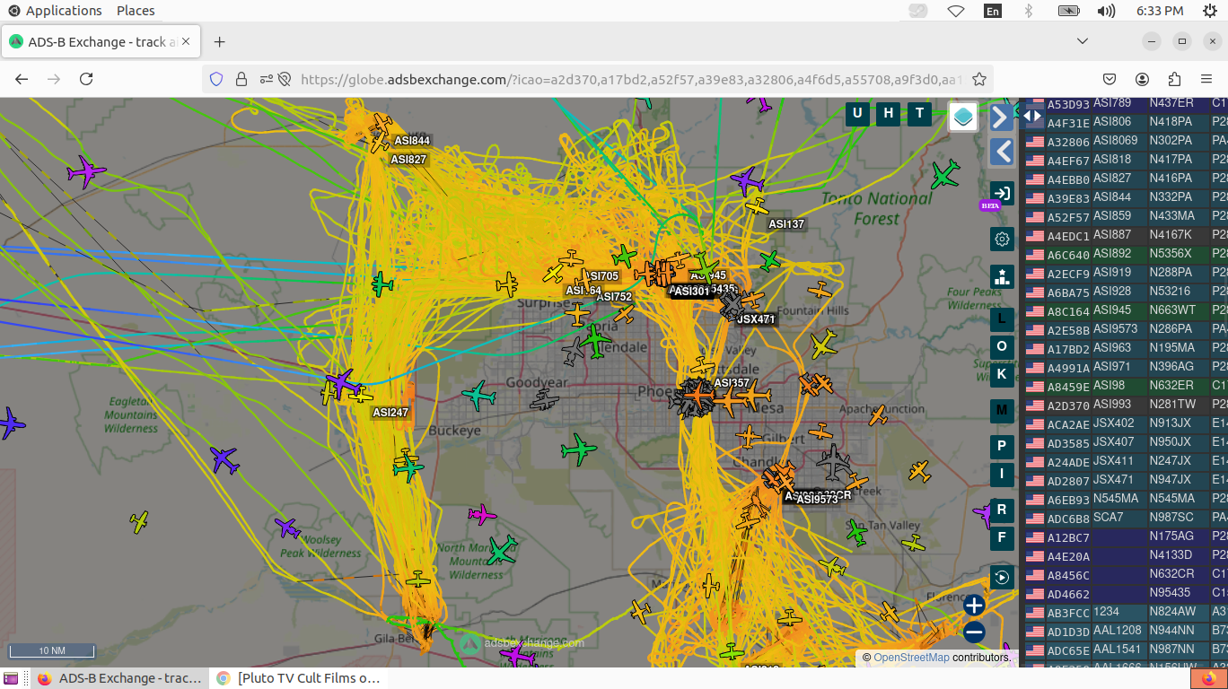Toggle the I button
The width and height of the screenshot is (1228, 689).
click(x=1002, y=475)
